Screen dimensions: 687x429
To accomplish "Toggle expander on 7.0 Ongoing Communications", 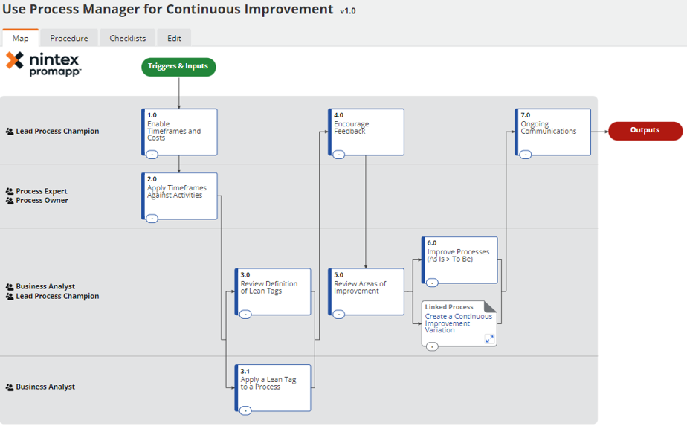I will [x=526, y=155].
